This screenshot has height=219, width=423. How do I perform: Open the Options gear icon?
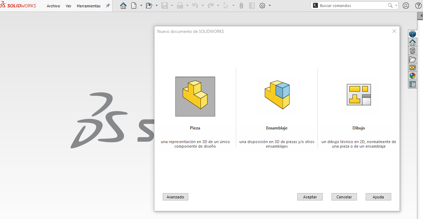(262, 6)
